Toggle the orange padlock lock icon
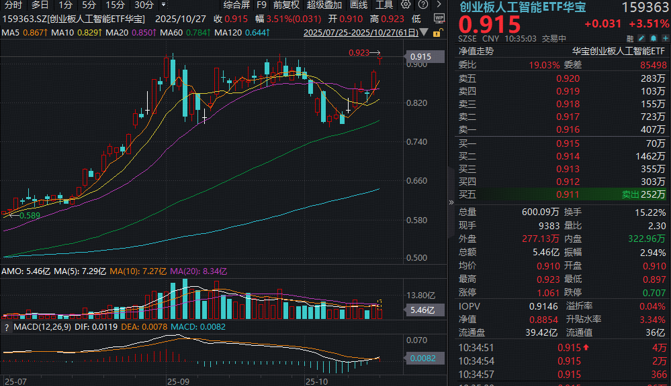This screenshot has width=671, height=386. tap(437, 34)
